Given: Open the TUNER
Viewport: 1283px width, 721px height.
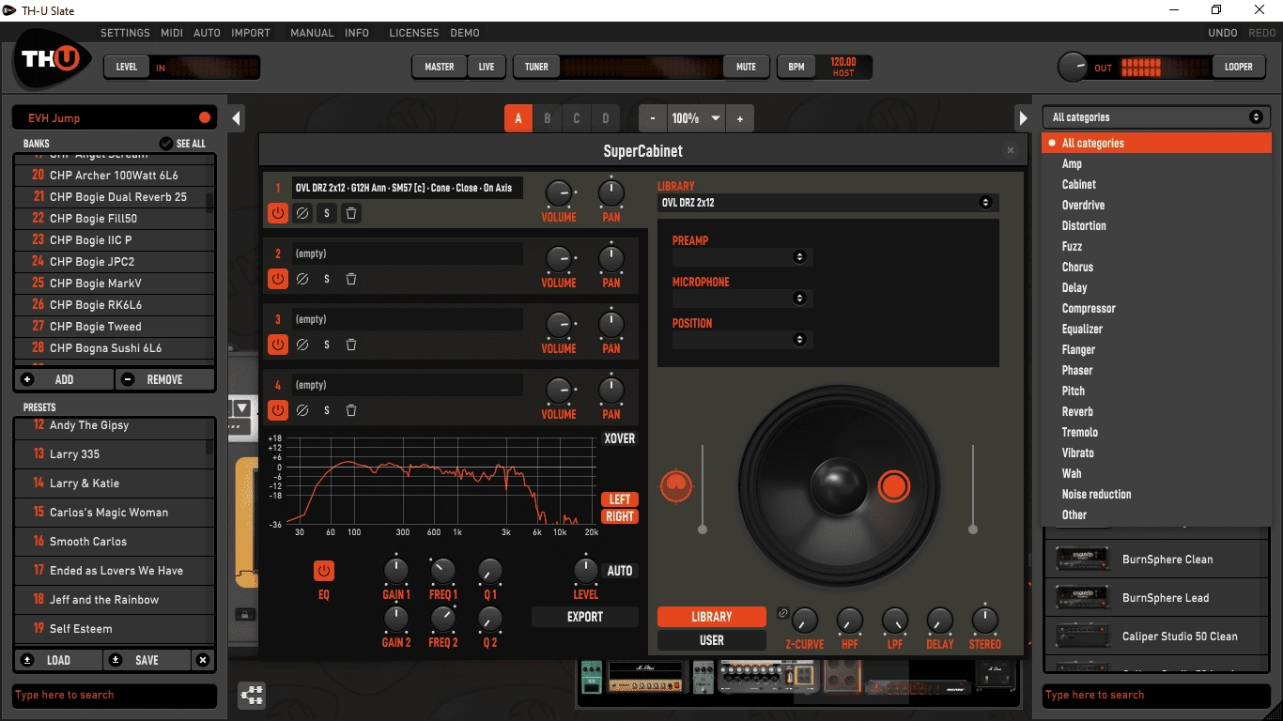Looking at the screenshot, I should tap(536, 67).
